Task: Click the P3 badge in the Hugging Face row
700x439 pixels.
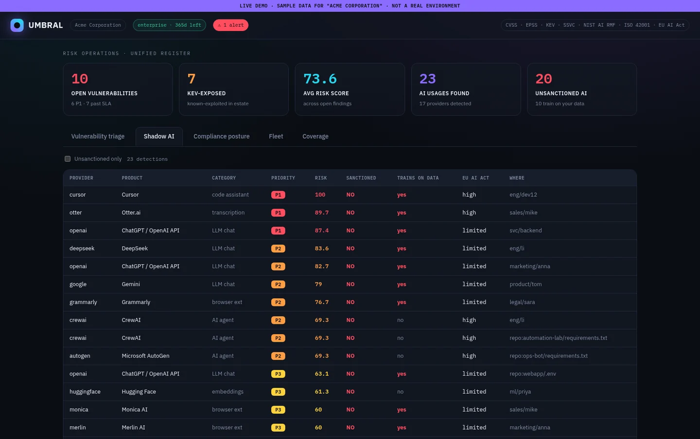Action: (278, 392)
